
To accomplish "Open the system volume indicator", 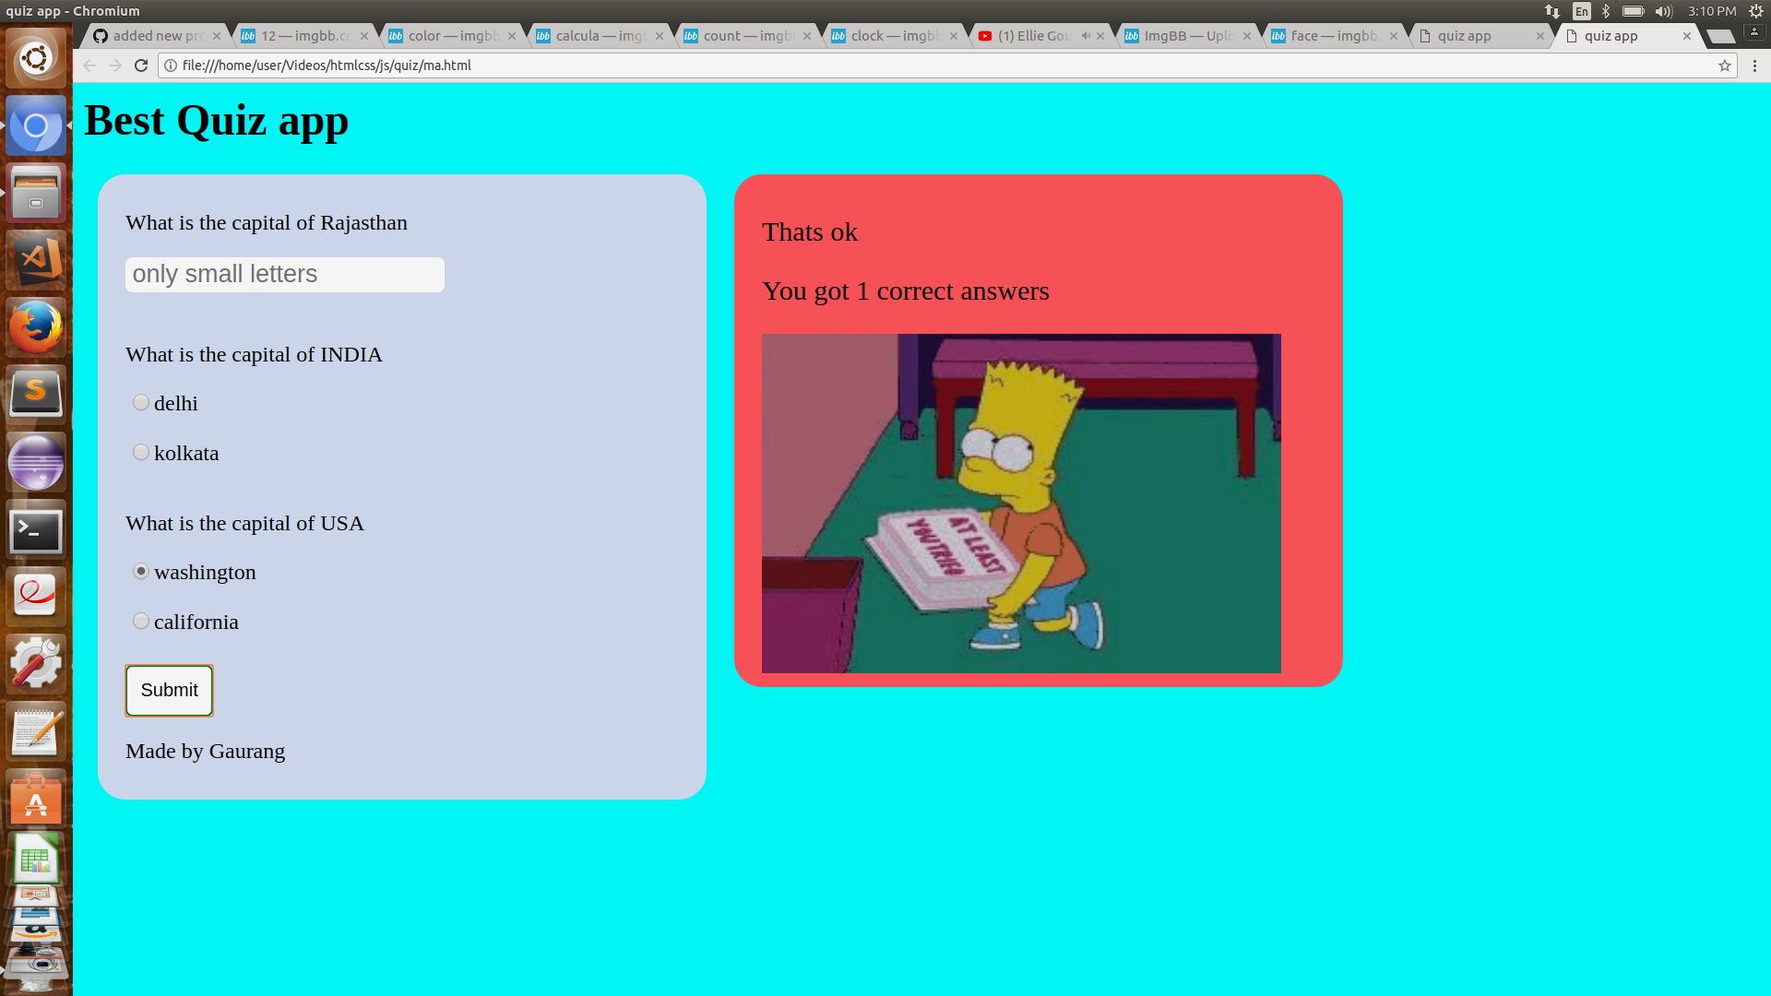I will pyautogui.click(x=1663, y=11).
